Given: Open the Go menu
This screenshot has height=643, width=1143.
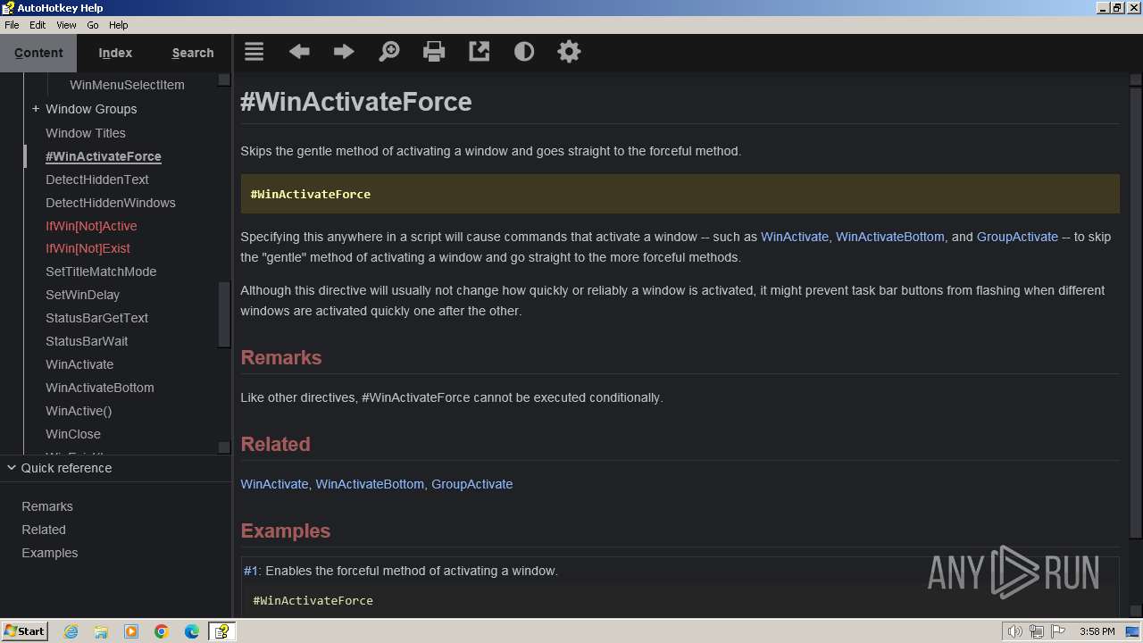Looking at the screenshot, I should click(93, 25).
